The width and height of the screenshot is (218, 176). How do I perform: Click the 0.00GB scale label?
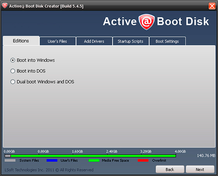tap(9, 151)
